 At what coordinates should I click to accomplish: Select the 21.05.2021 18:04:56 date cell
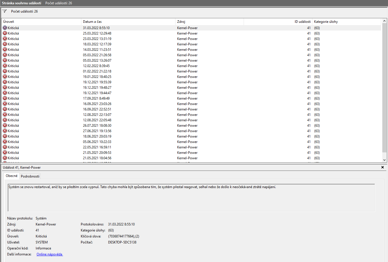97,158
